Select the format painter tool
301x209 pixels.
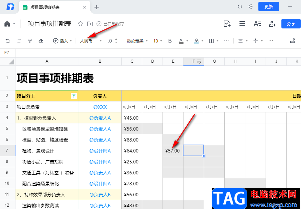[x=30, y=41]
